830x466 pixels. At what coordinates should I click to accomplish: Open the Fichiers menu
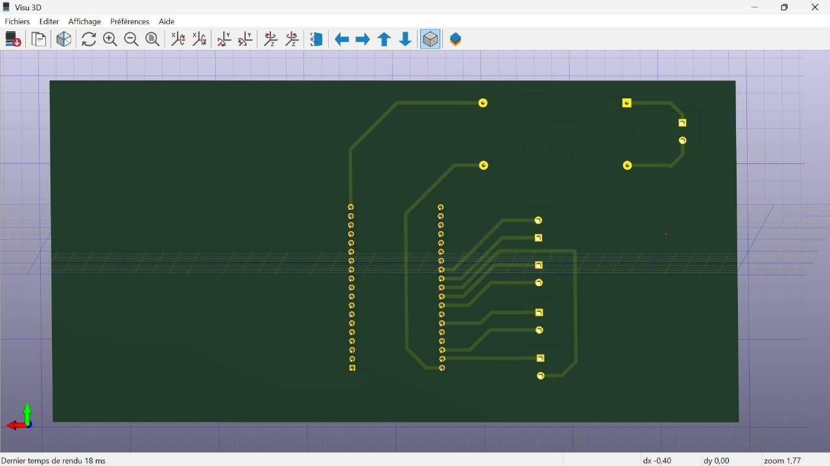[18, 21]
